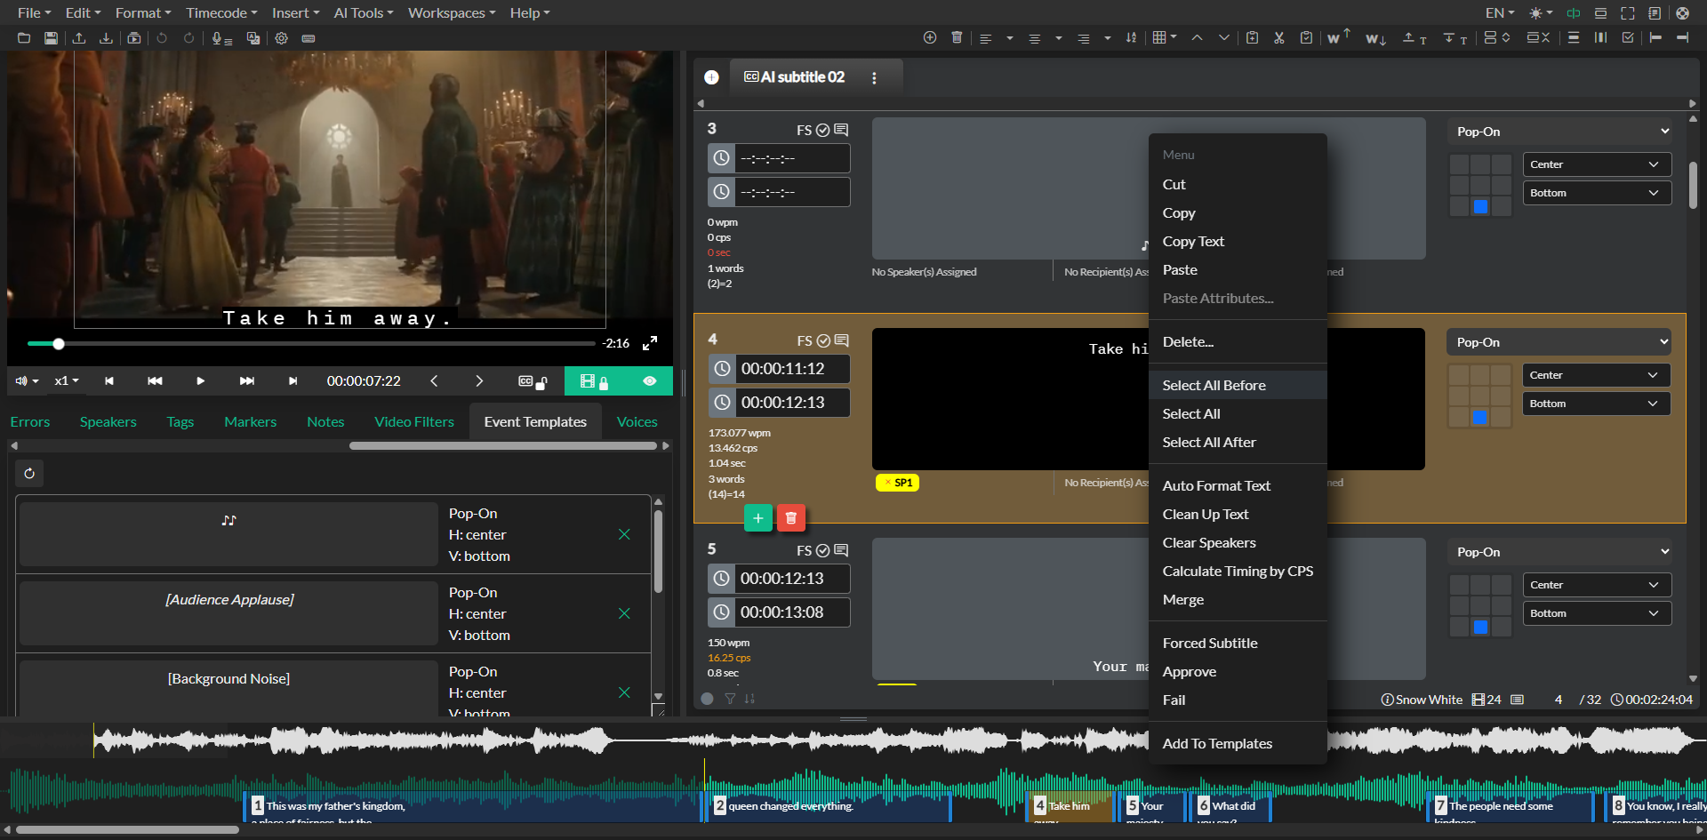Play the video

point(200,380)
